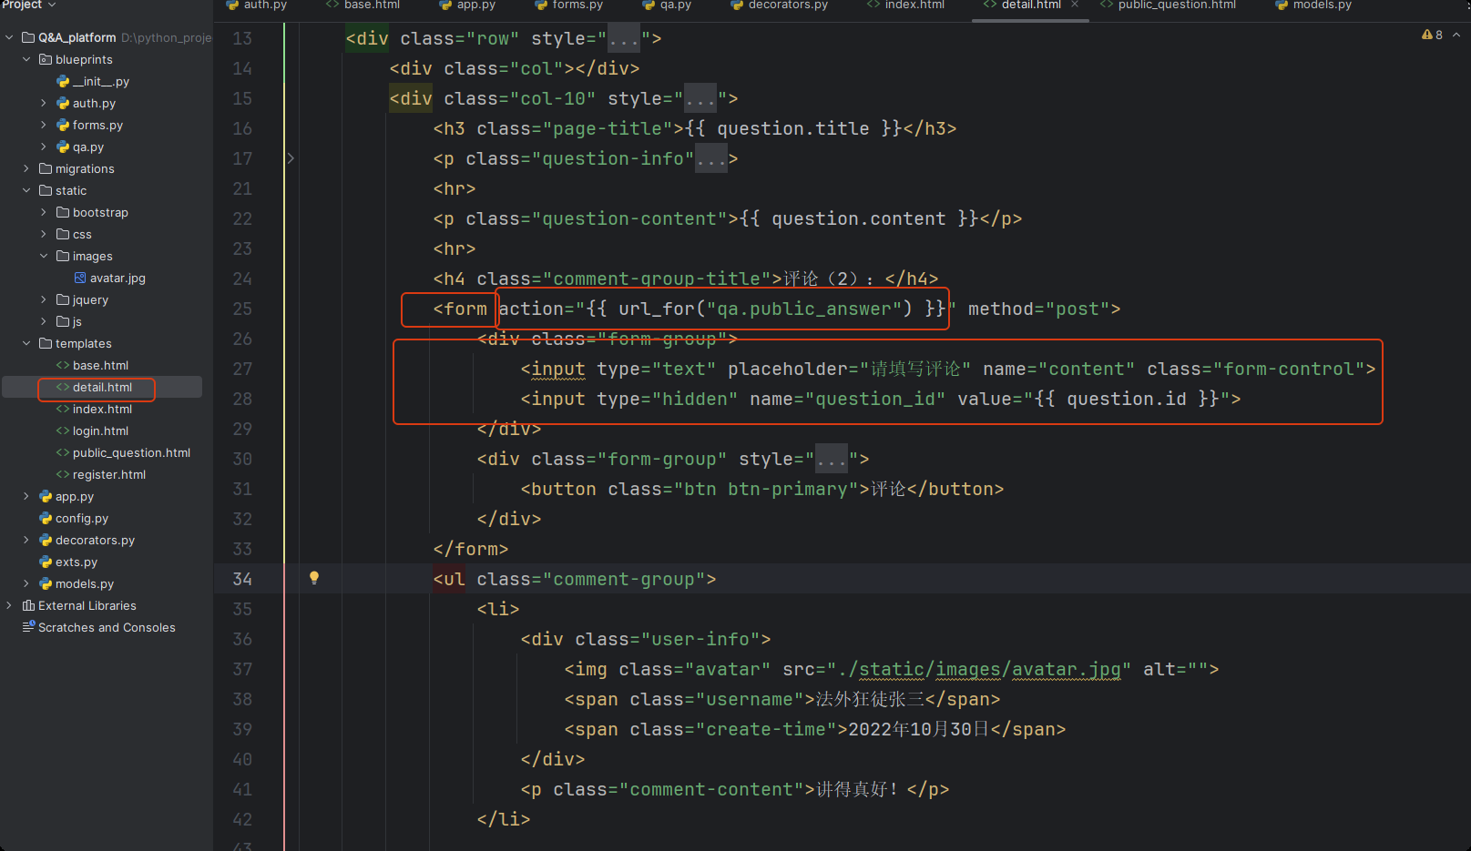Switch to the forms.py tab

(569, 5)
